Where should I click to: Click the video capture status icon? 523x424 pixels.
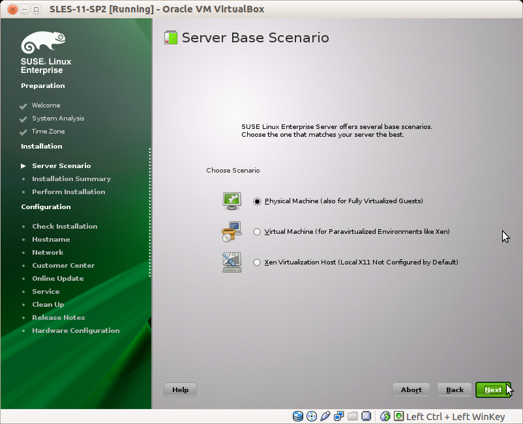[366, 416]
